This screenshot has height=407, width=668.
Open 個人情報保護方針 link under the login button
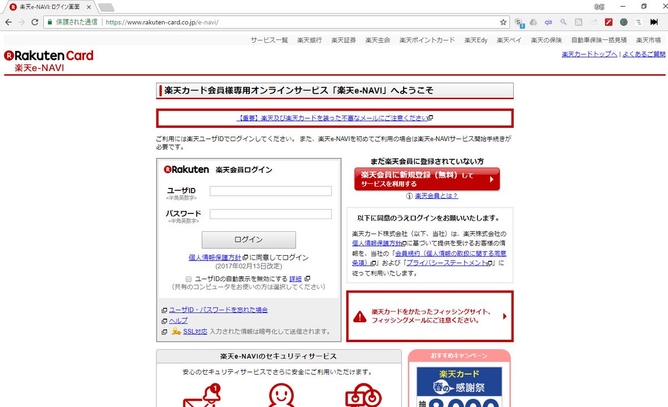click(x=215, y=257)
